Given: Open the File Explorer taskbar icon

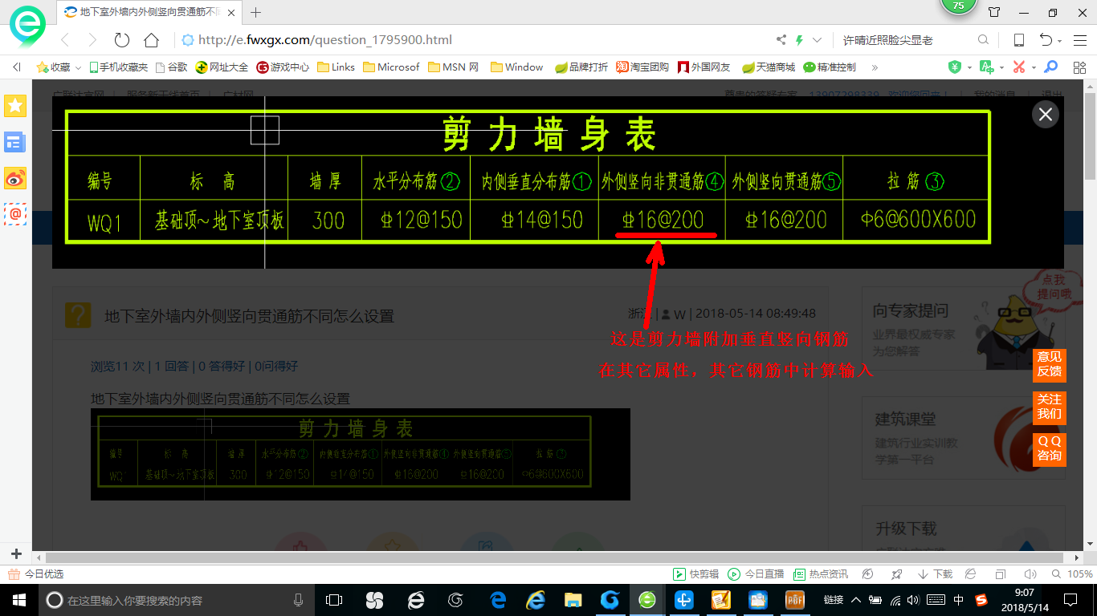Looking at the screenshot, I should pos(573,600).
